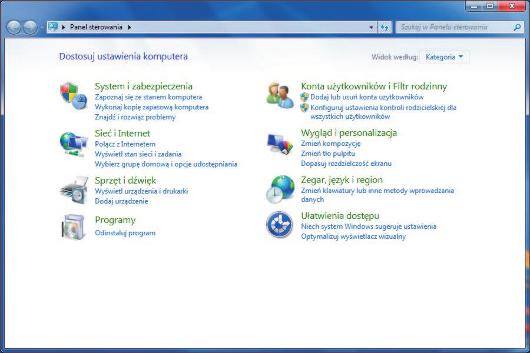Click Zmień kompozycję link
Viewport: 530px width, 353px height.
pyautogui.click(x=330, y=144)
